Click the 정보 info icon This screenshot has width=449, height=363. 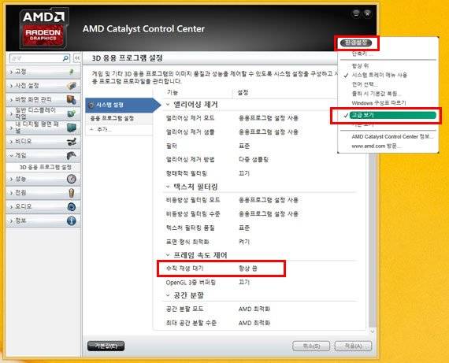pos(72,220)
